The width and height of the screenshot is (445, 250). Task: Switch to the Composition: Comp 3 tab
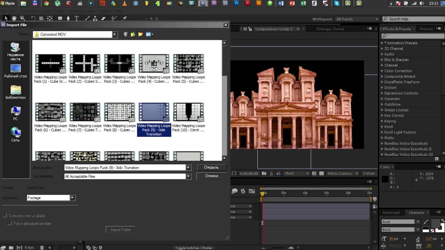point(274,29)
